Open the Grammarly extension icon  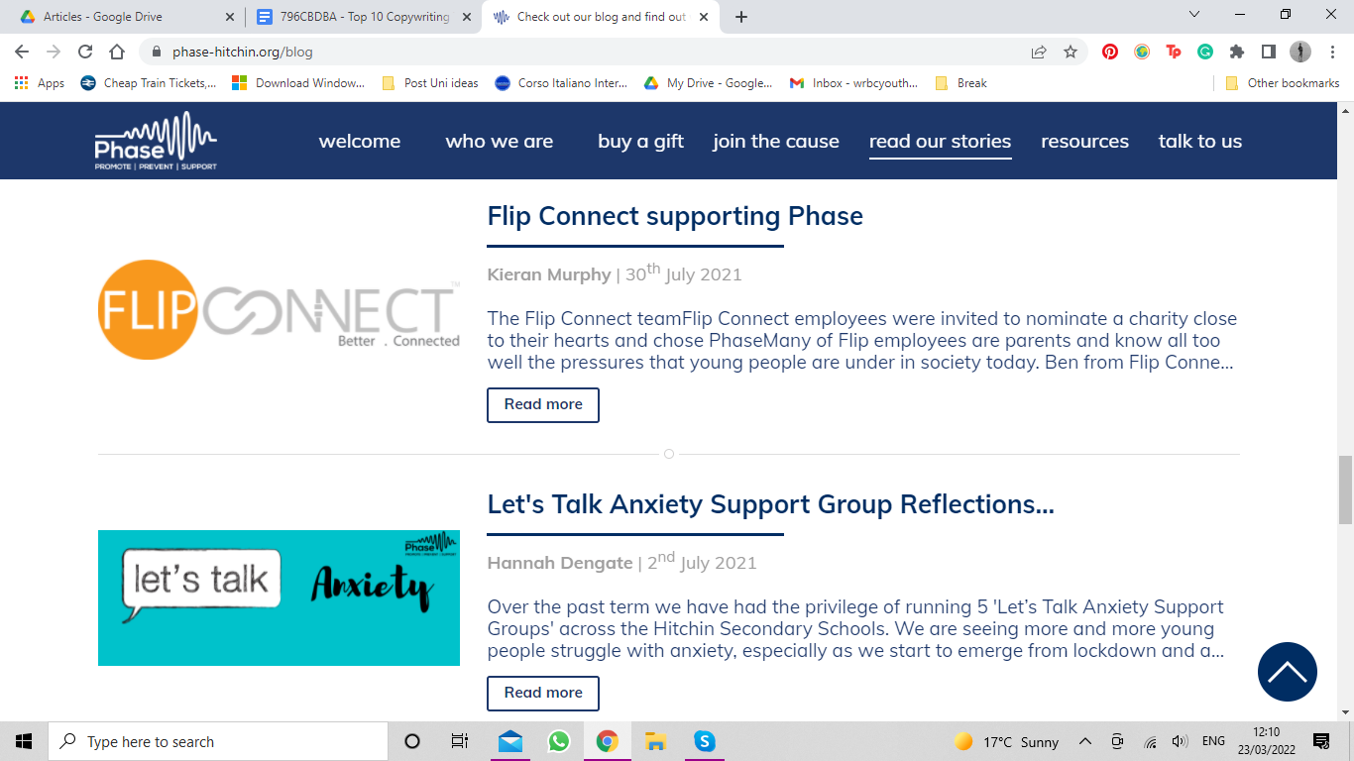(x=1205, y=52)
